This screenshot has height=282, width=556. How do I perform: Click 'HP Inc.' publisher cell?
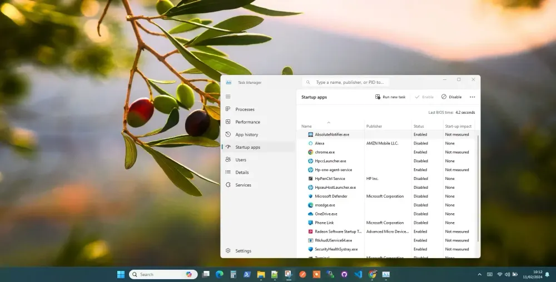click(x=373, y=179)
